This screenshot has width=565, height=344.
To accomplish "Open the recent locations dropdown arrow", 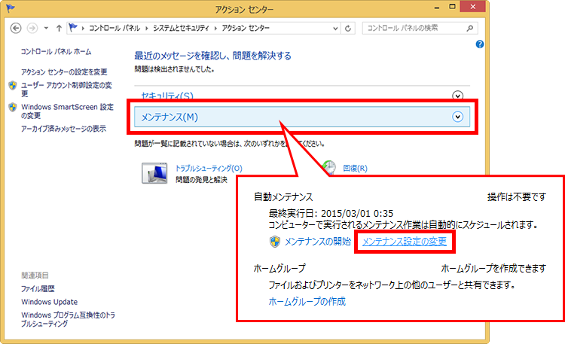I will 46,28.
